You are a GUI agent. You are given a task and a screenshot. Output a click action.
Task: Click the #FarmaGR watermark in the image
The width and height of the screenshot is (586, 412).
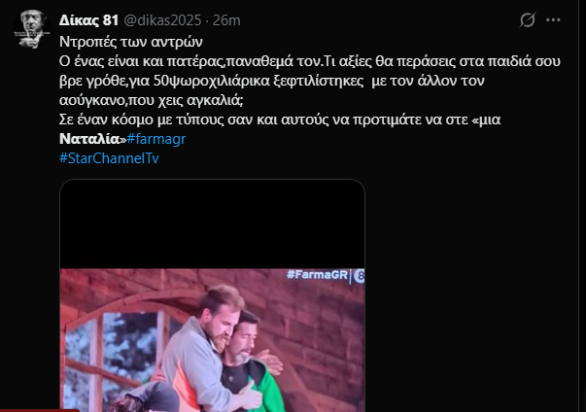pos(317,275)
